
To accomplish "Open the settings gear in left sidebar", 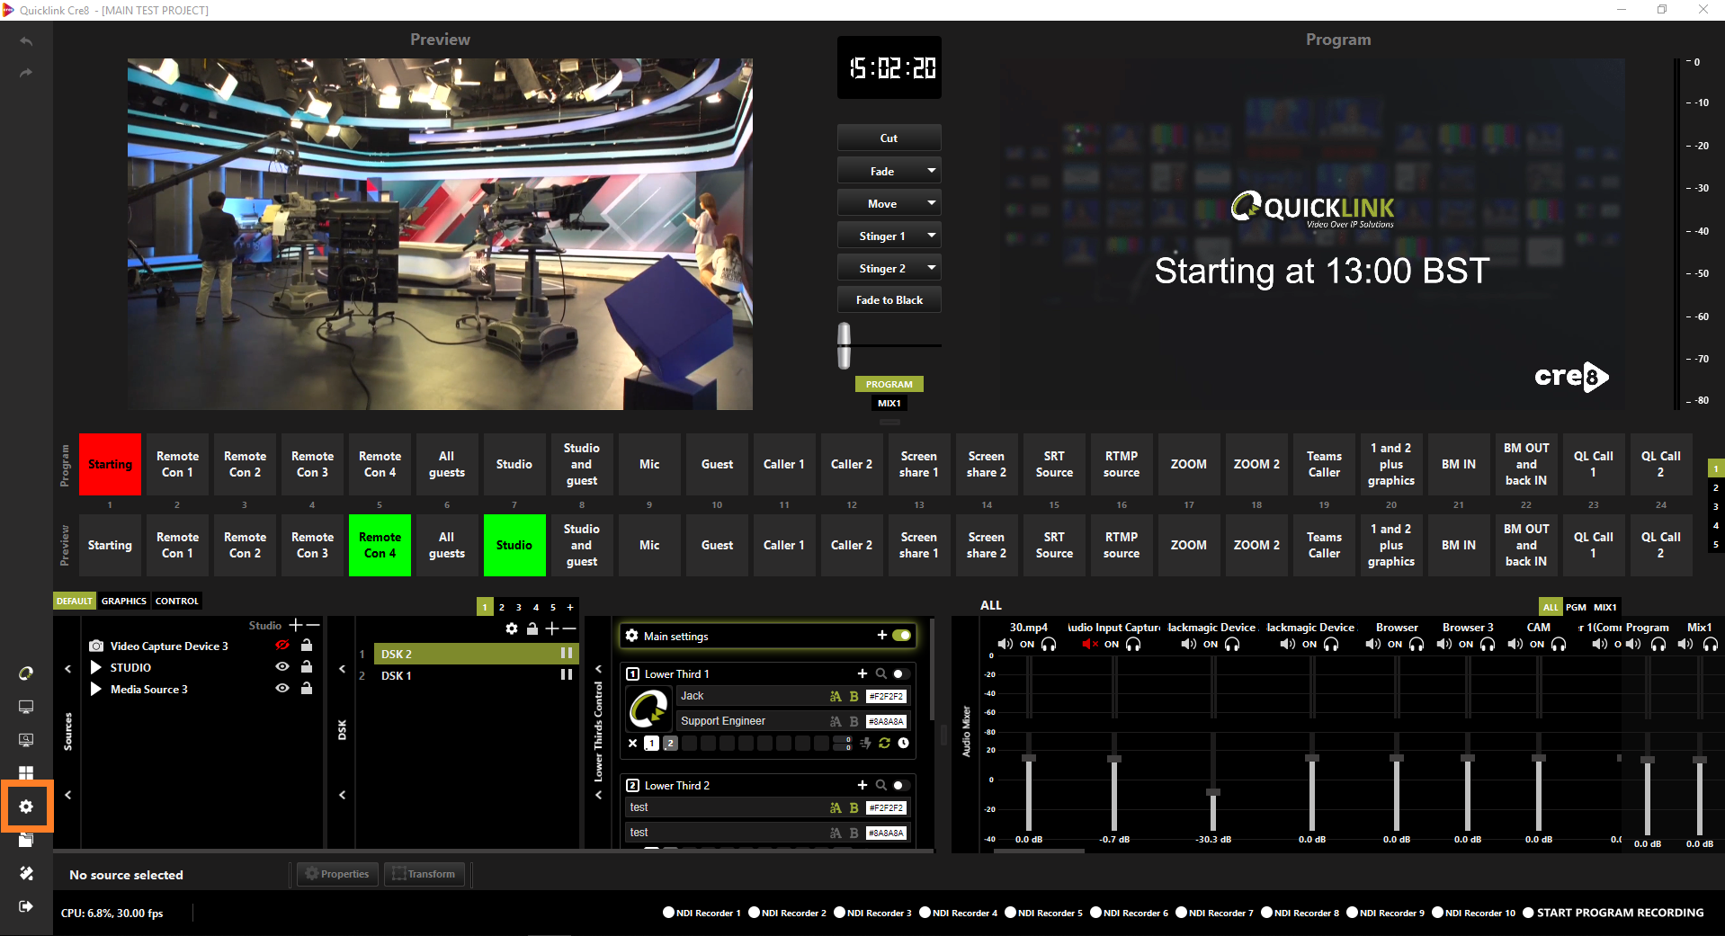I will pyautogui.click(x=26, y=807).
